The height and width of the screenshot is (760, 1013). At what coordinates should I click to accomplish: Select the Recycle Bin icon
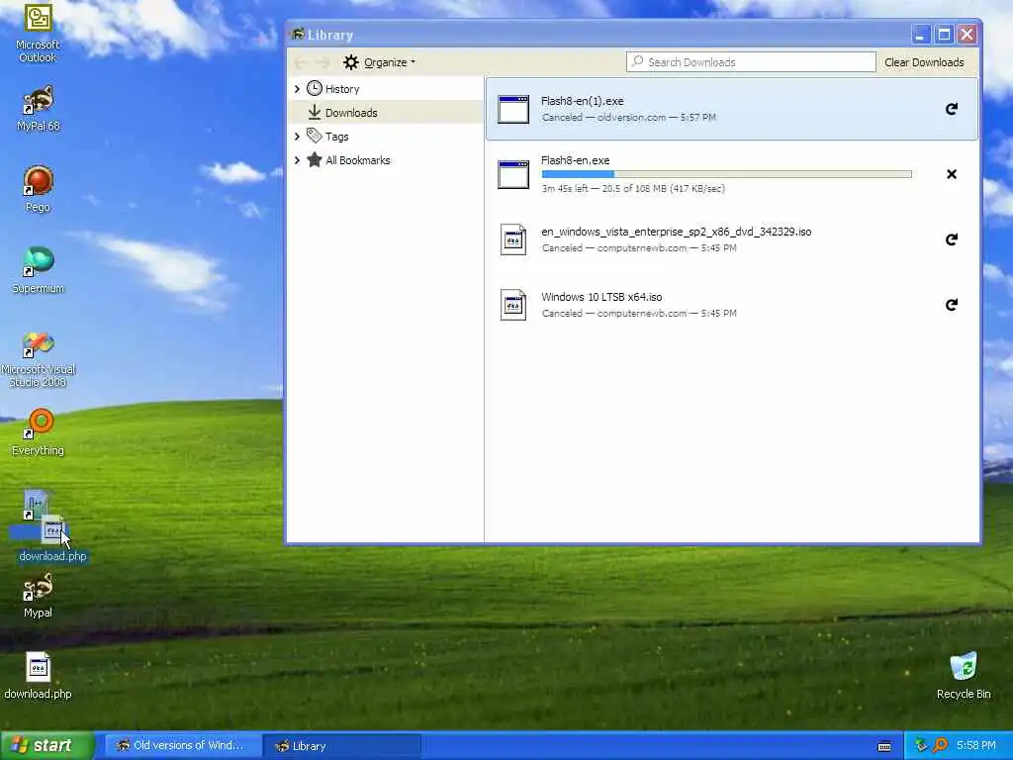[964, 675]
